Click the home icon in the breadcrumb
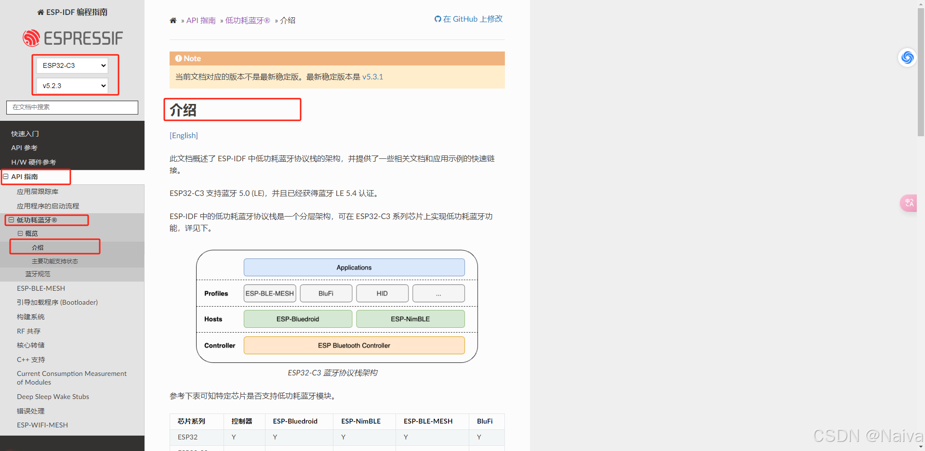The image size is (925, 451). point(173,20)
